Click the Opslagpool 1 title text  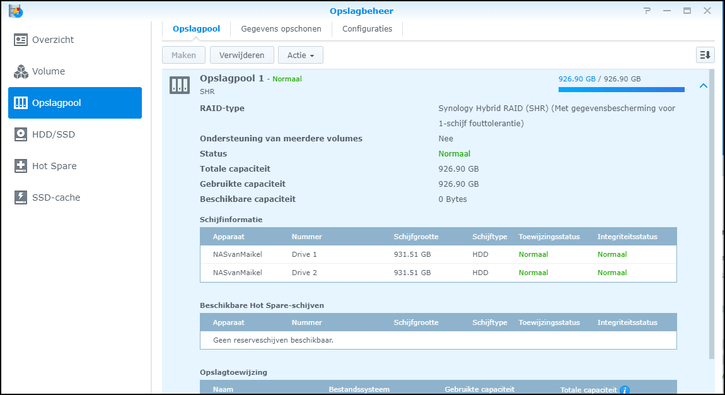[231, 78]
